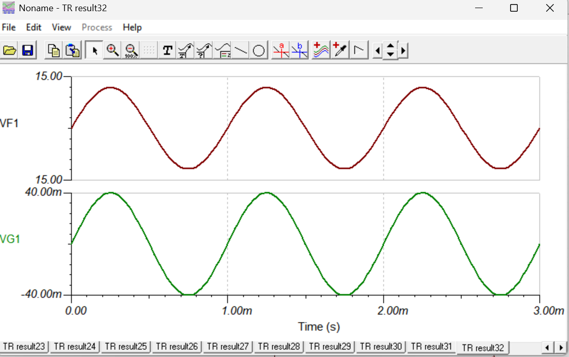The width and height of the screenshot is (569, 357).
Task: Save the diagram with the floppy disk icon
Action: 27,50
